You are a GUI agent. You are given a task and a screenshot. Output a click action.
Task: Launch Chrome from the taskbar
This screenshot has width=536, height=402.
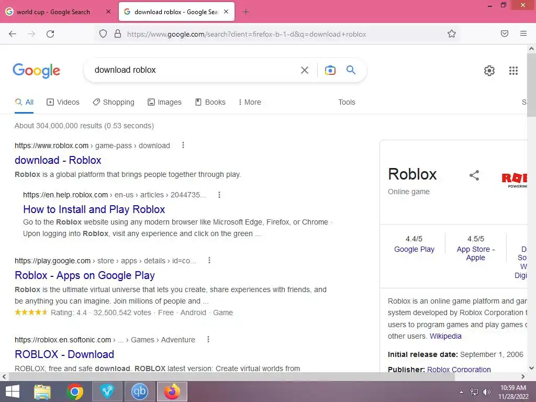point(75,392)
